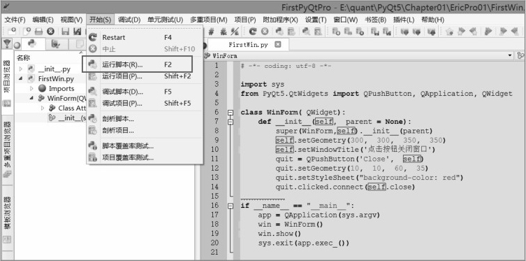Open the 调试(D) menu
The height and width of the screenshot is (261, 526).
[129, 20]
